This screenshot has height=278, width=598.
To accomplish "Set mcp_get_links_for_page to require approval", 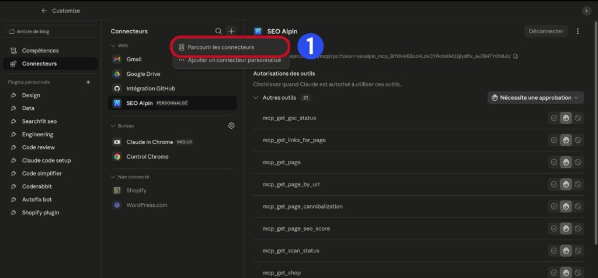I will tap(566, 140).
